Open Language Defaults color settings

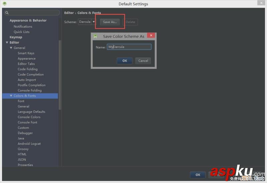pyautogui.click(x=31, y=112)
